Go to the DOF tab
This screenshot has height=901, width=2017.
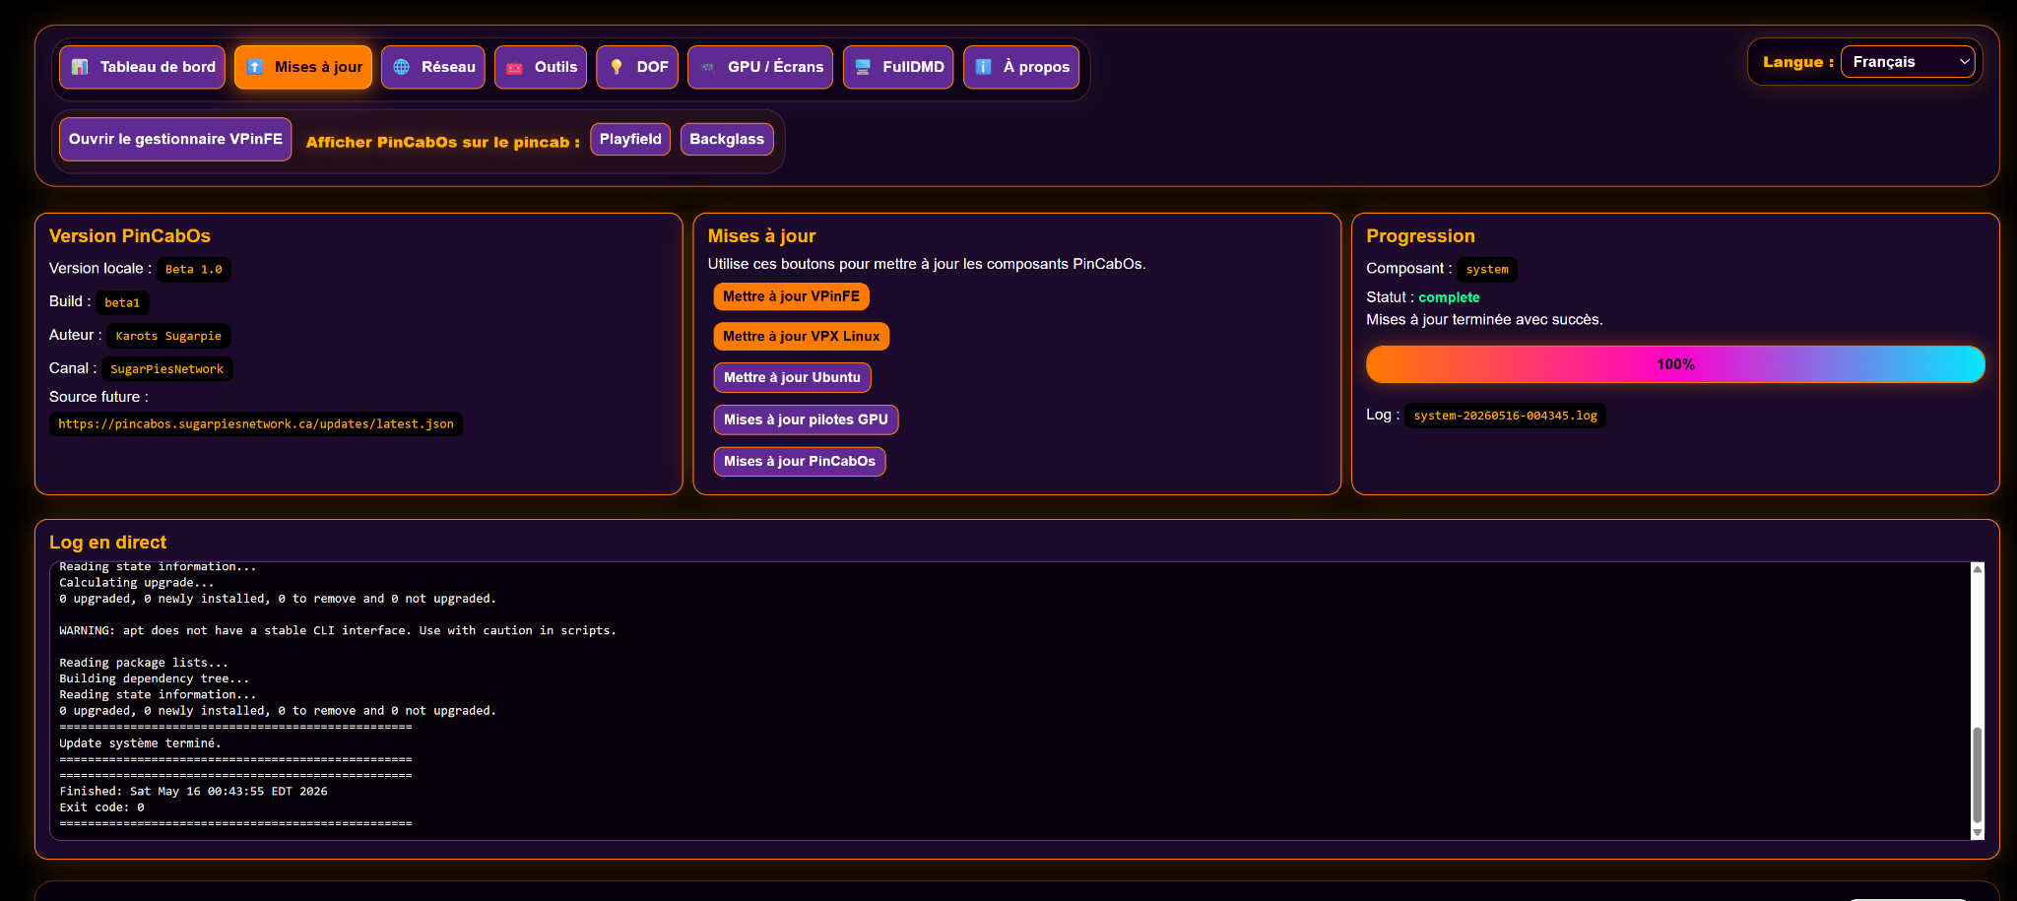coord(637,67)
